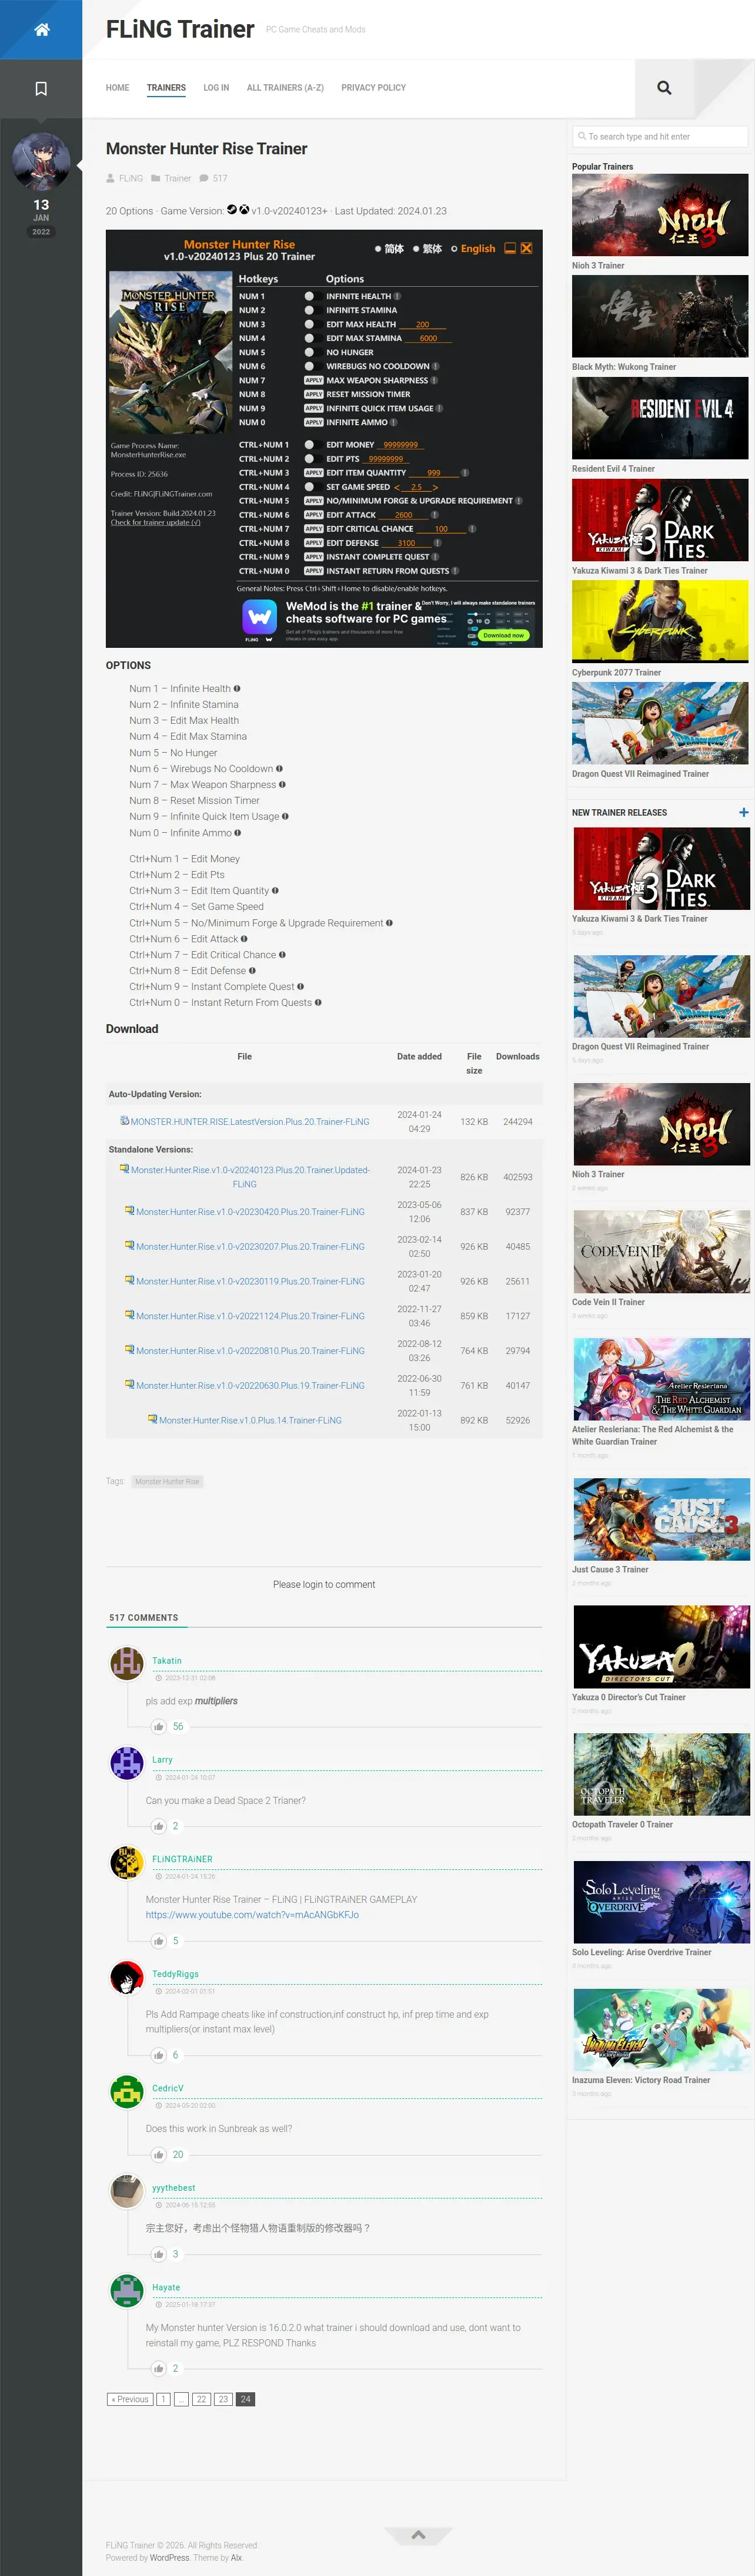The width and height of the screenshot is (755, 2576).
Task: Download the v1.0-v20220630 Plus 19 trainer
Action: pos(250,1386)
